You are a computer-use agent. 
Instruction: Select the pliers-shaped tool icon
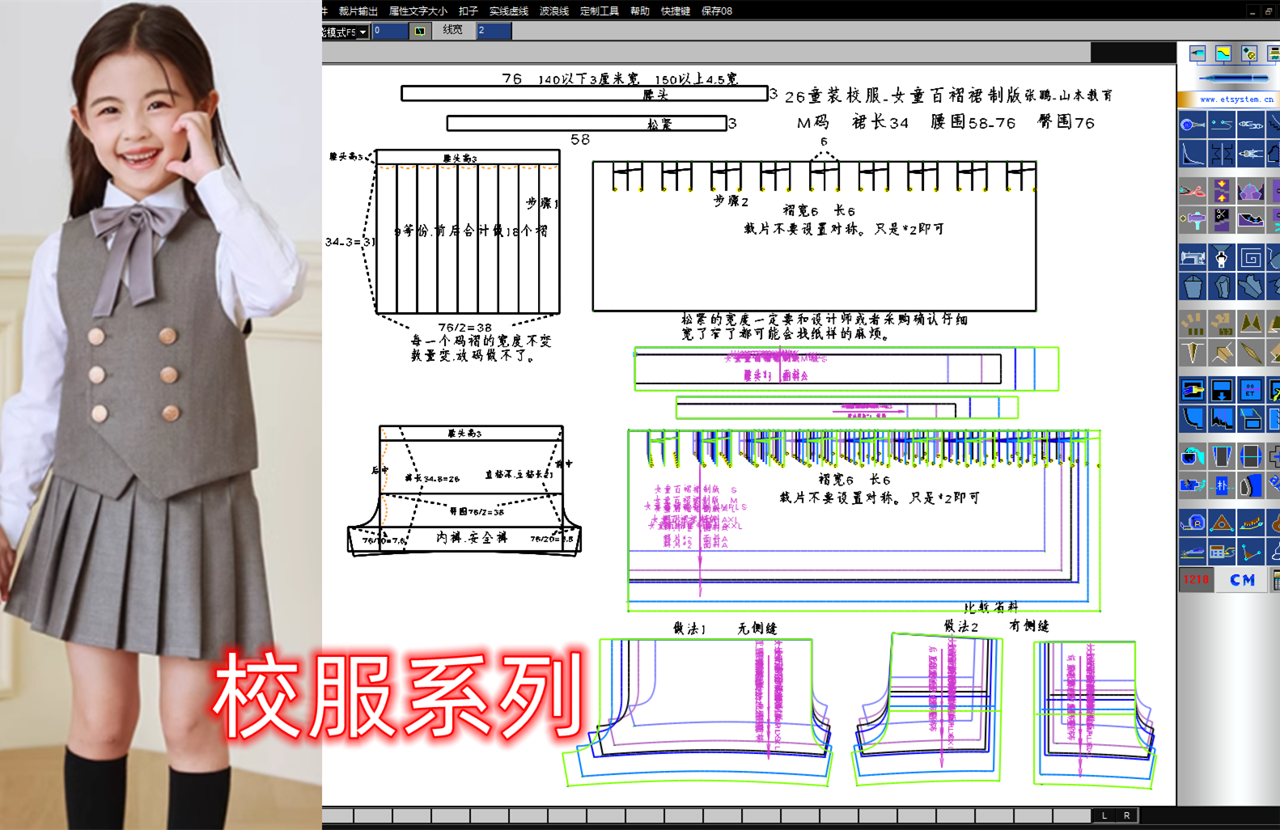pyautogui.click(x=1251, y=125)
